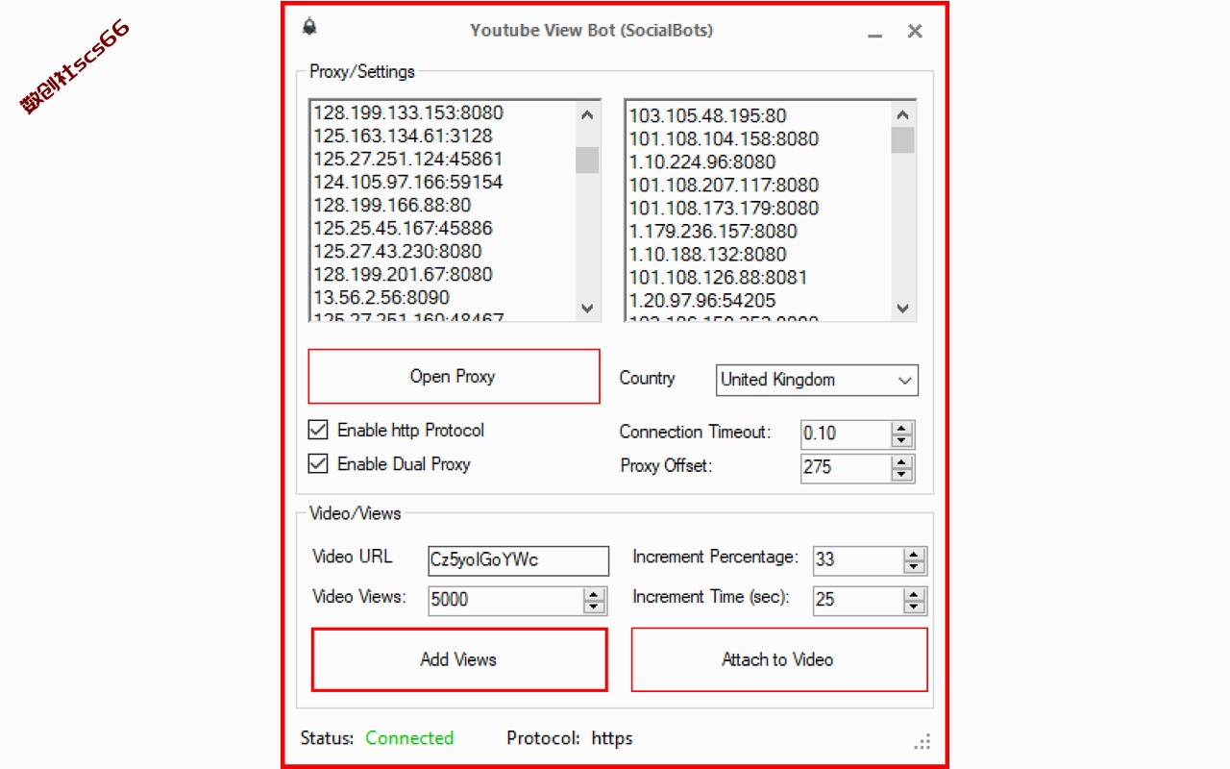
Task: Open the Country dropdown showing United Kingdom
Action: pos(817,380)
